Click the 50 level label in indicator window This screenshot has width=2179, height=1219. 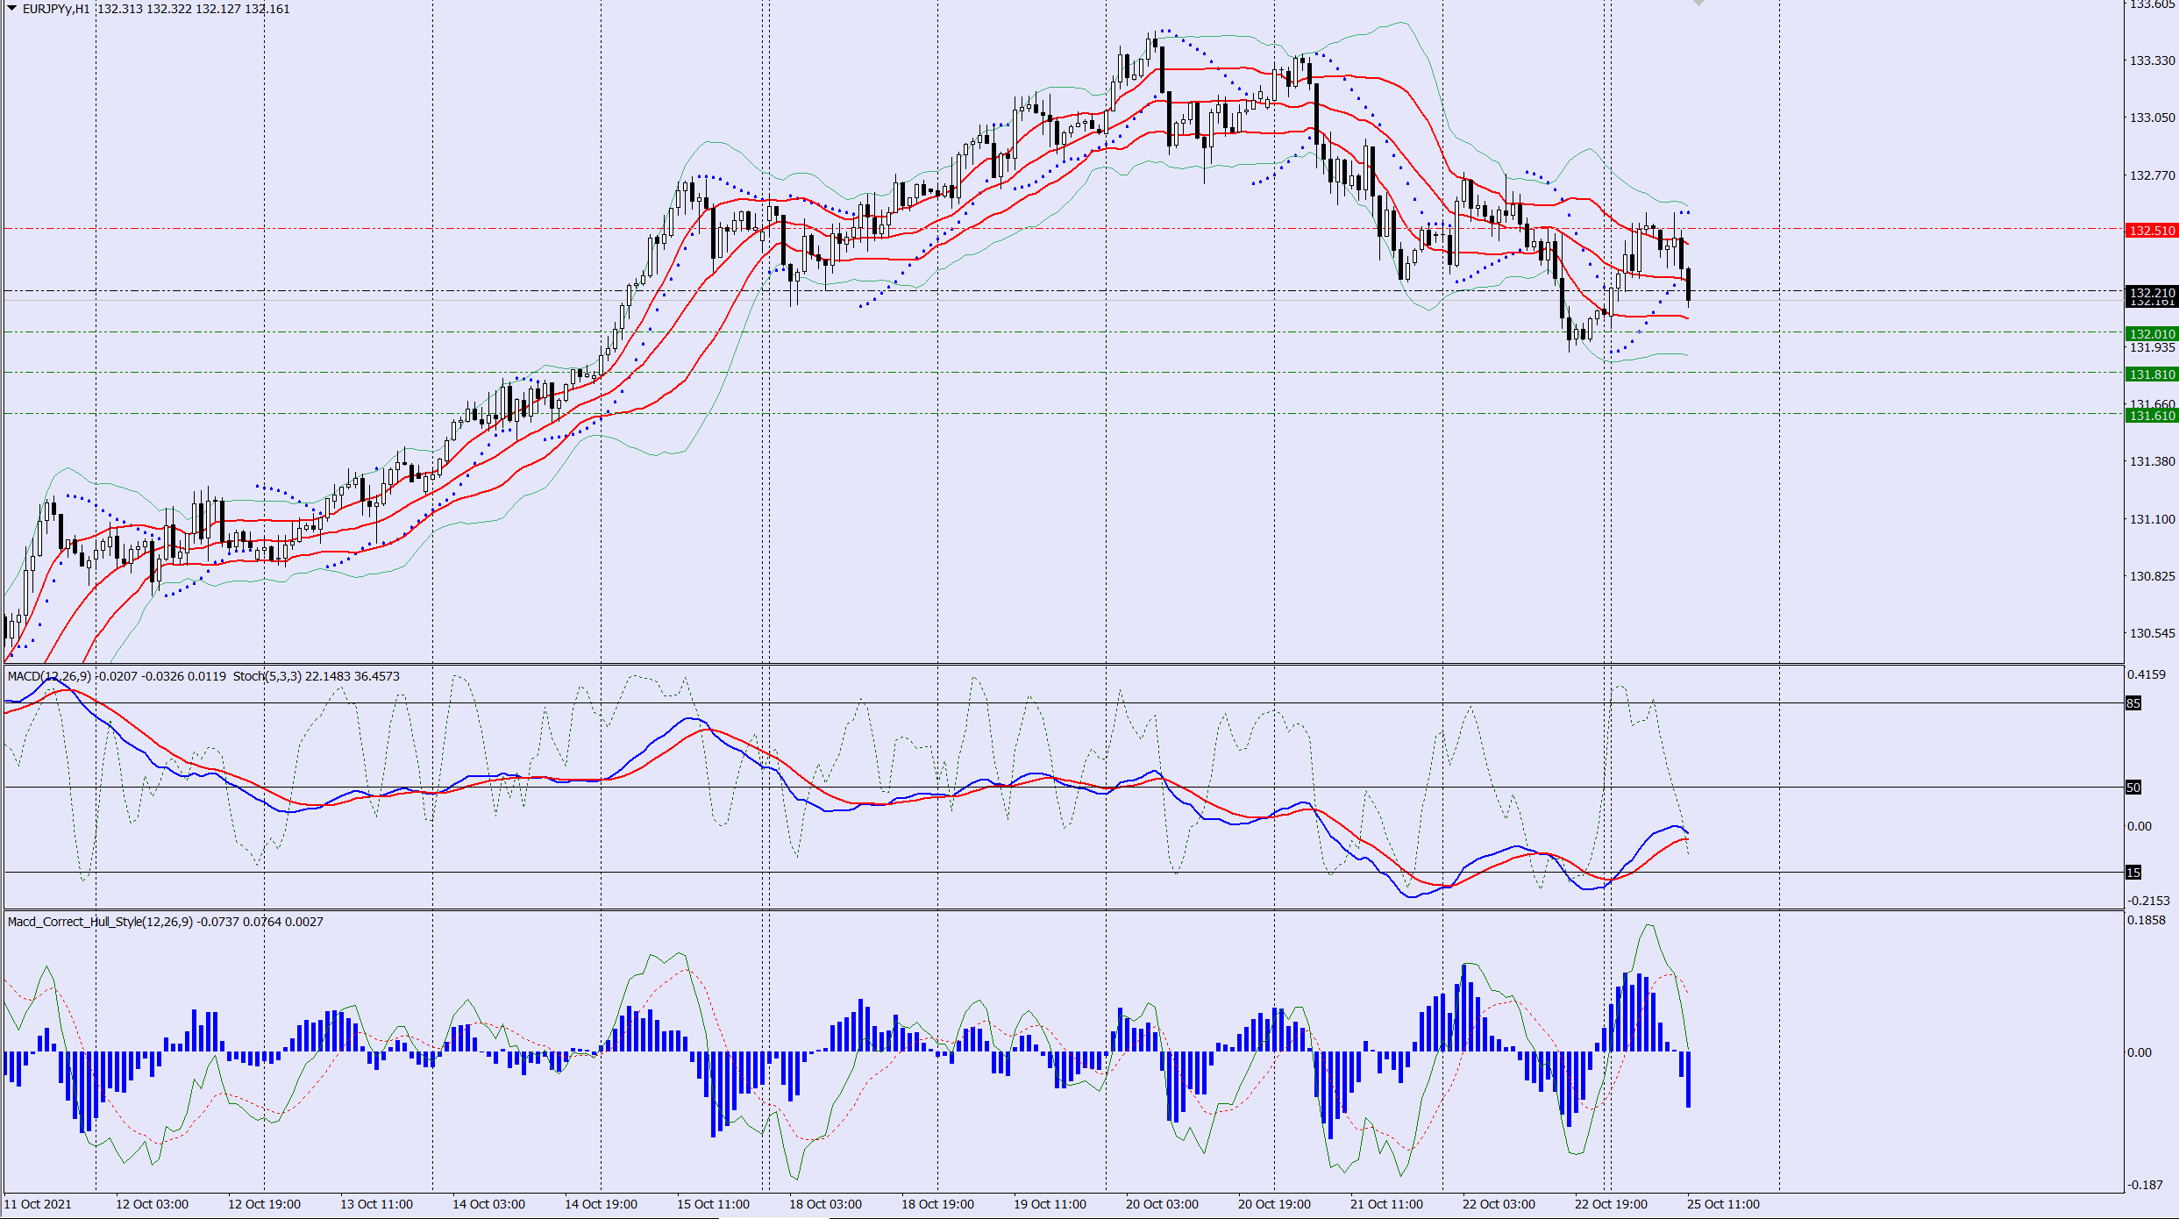pos(2133,788)
